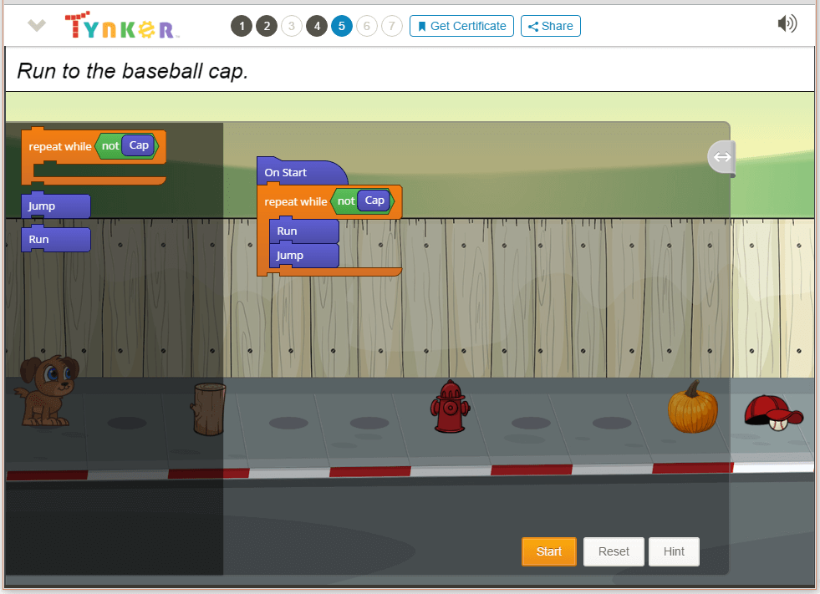Go to level 6

(367, 26)
